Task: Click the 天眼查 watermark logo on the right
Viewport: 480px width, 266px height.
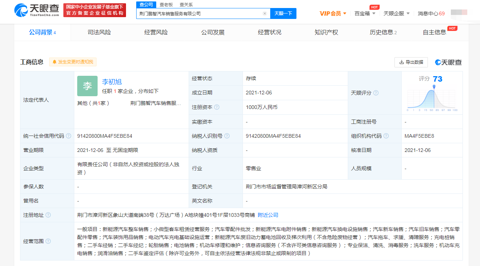Action: (449, 62)
